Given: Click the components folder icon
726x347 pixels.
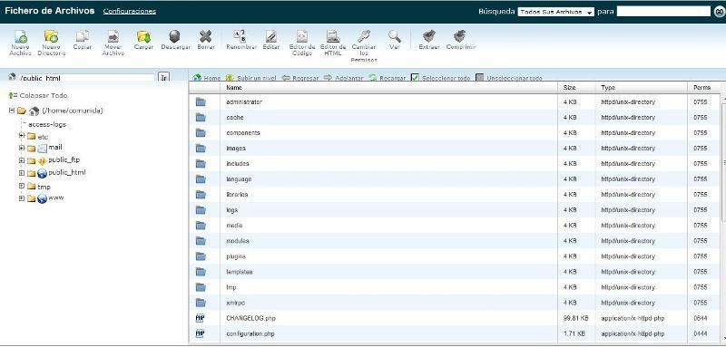Looking at the screenshot, I should click(x=201, y=132).
